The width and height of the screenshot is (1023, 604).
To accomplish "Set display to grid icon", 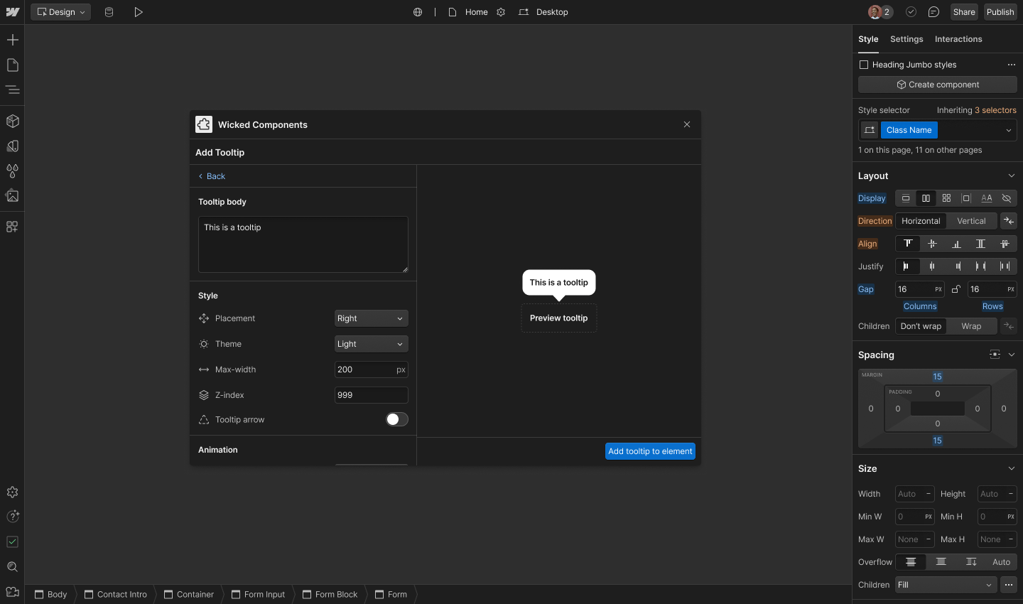I will 946,198.
